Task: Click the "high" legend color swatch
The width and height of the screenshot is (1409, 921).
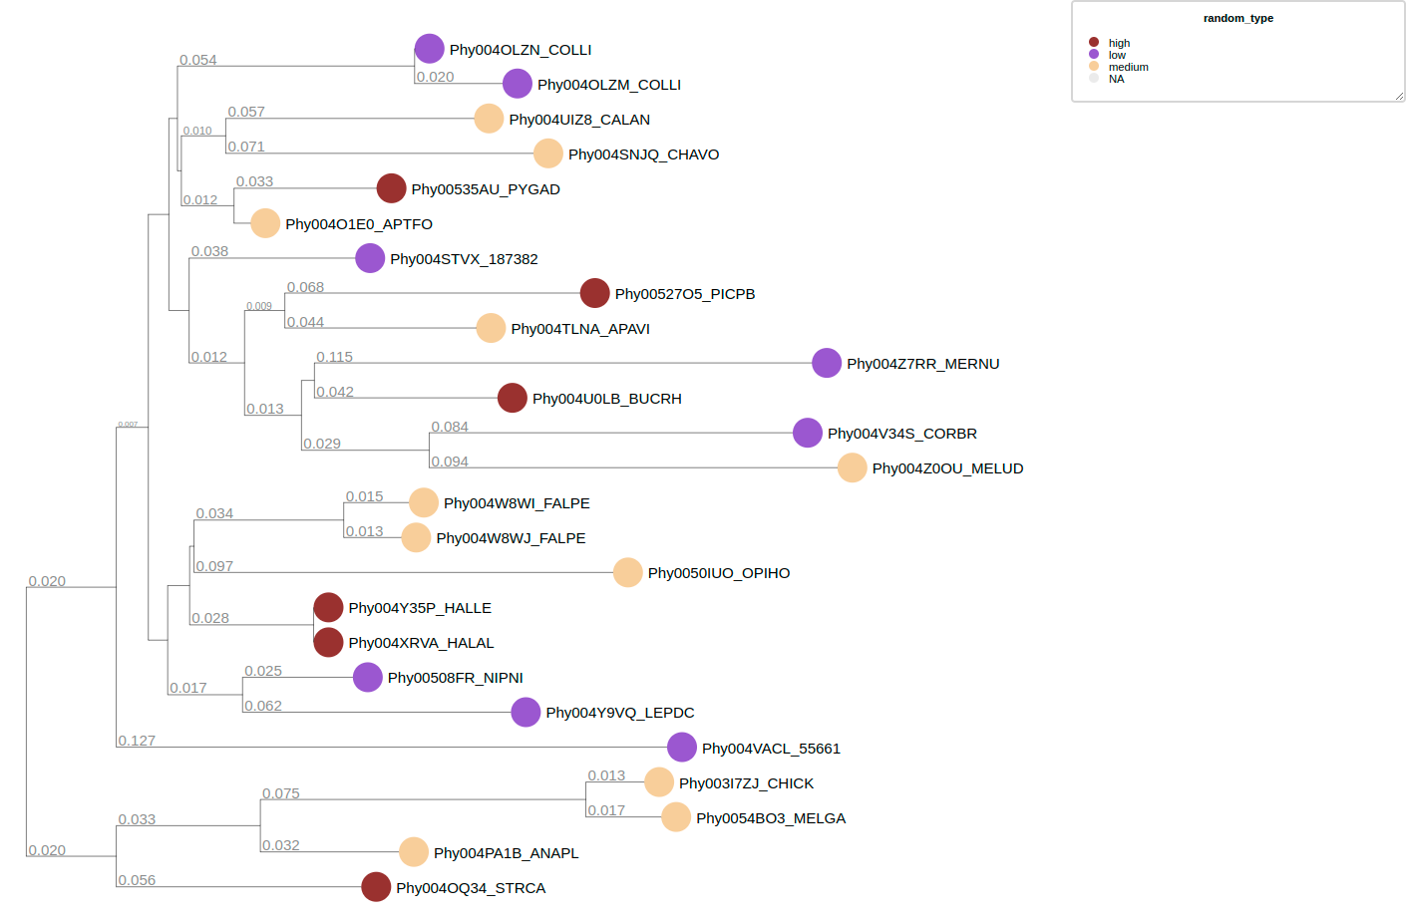Action: click(x=1094, y=43)
